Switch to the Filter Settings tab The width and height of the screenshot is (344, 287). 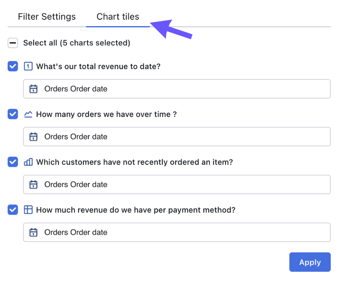click(x=47, y=16)
